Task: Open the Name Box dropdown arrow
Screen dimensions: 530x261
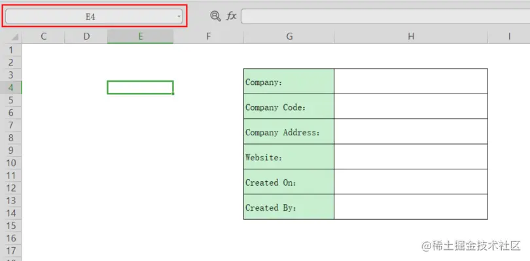Action: (179, 16)
